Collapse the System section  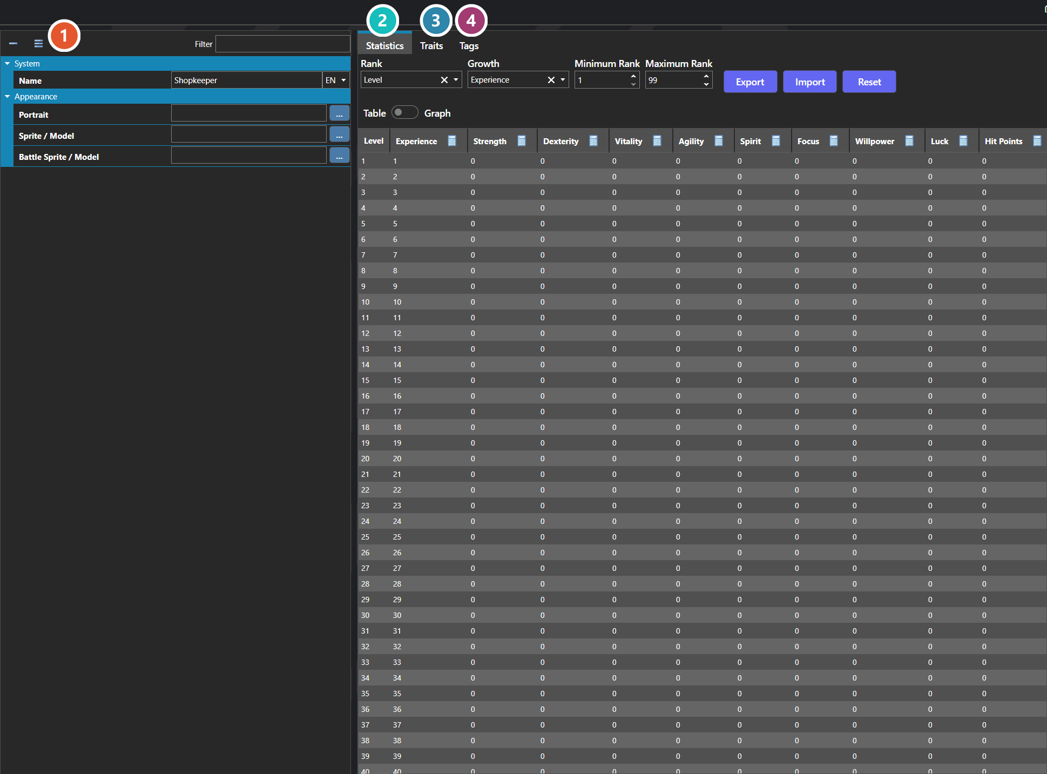(x=8, y=64)
